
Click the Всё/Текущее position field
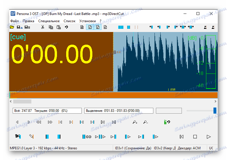click(47, 111)
